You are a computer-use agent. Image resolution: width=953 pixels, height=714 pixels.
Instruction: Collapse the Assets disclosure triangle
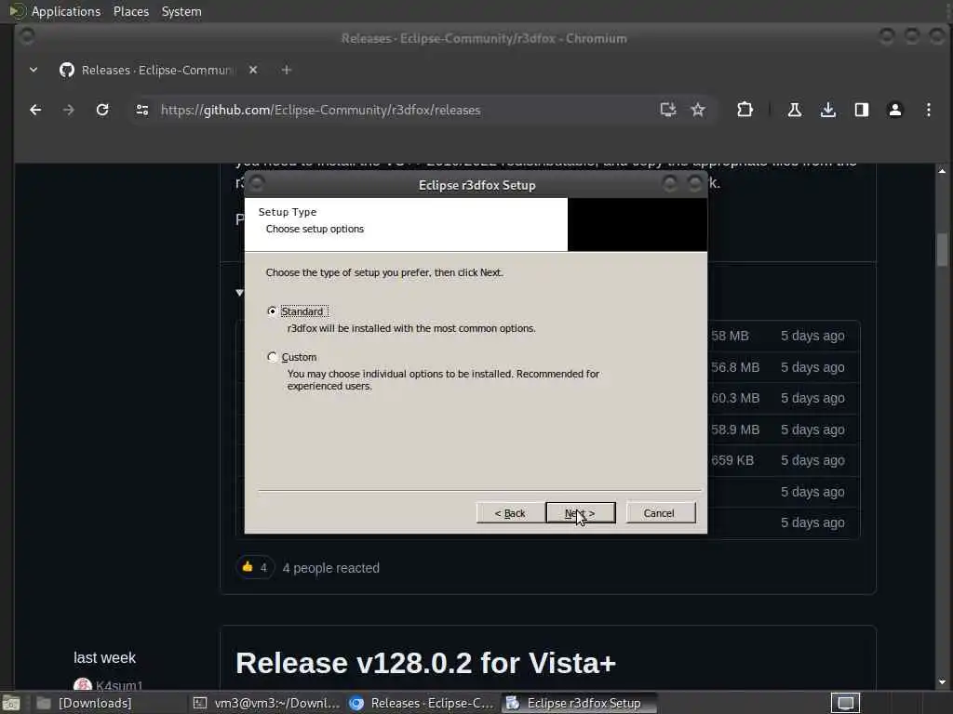tap(239, 293)
